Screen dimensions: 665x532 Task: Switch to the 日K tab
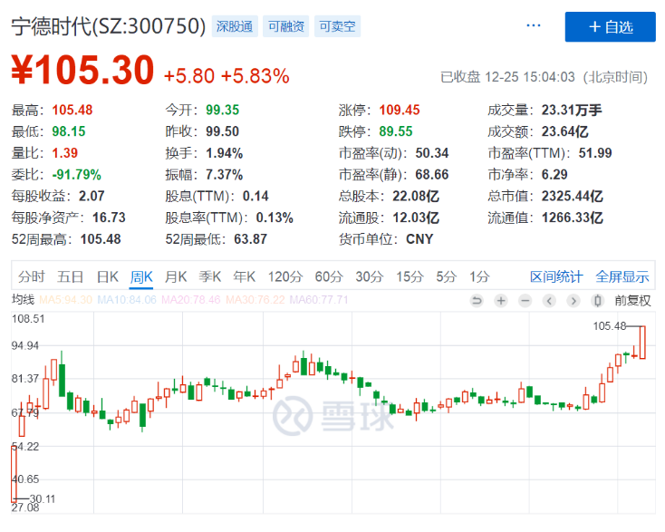click(x=108, y=277)
